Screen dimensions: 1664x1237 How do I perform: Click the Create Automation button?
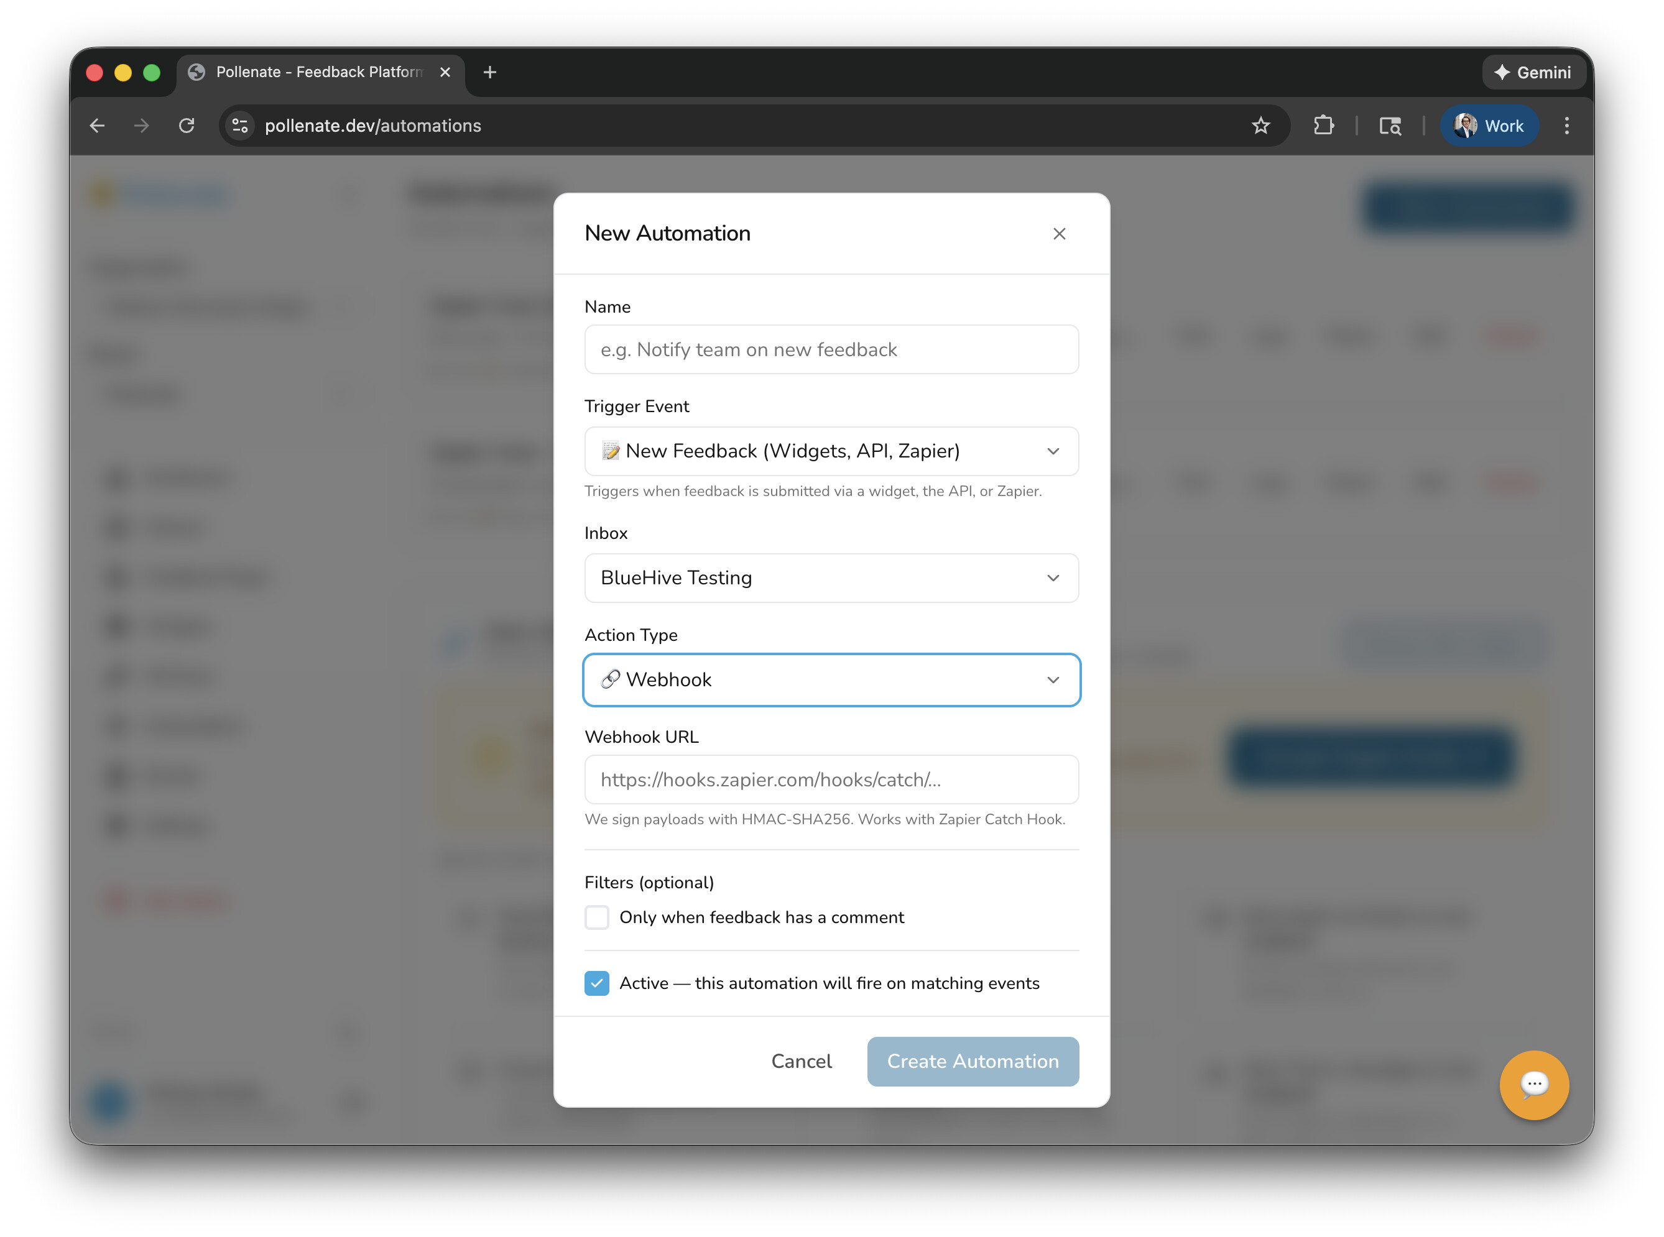(972, 1061)
